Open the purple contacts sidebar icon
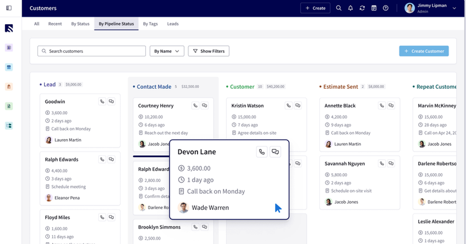The image size is (466, 244). [x=9, y=47]
